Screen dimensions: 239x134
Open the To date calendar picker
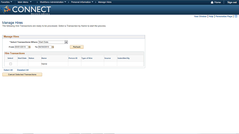(53, 47)
